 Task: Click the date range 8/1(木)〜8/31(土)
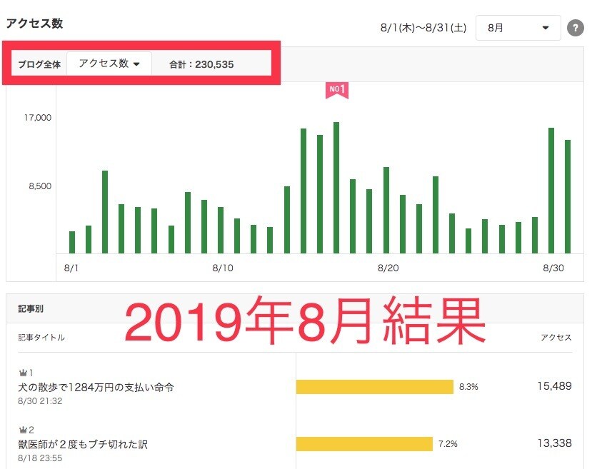tap(423, 28)
